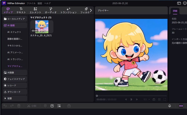Open ダウンロード section
This screenshot has width=187, height=115.
15,92
